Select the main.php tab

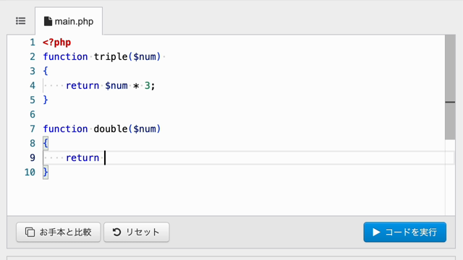69,21
